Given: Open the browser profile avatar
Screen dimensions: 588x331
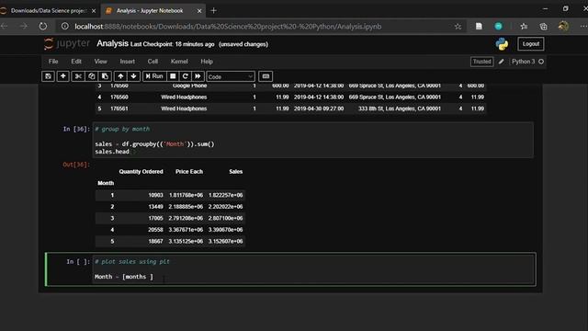Looking at the screenshot, I should [x=563, y=27].
